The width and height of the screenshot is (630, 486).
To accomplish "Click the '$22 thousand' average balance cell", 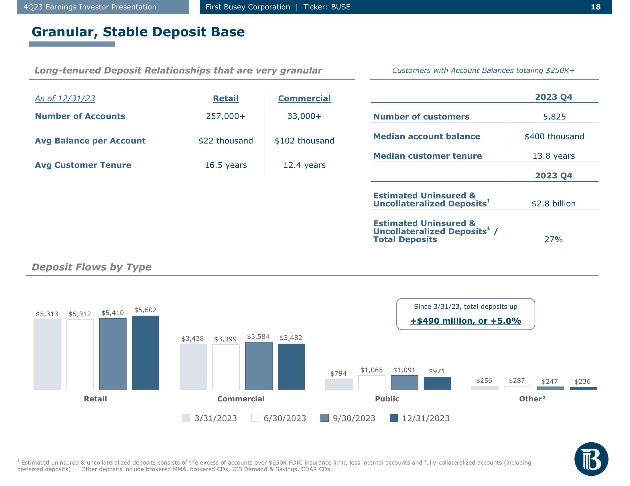I will tap(226, 141).
